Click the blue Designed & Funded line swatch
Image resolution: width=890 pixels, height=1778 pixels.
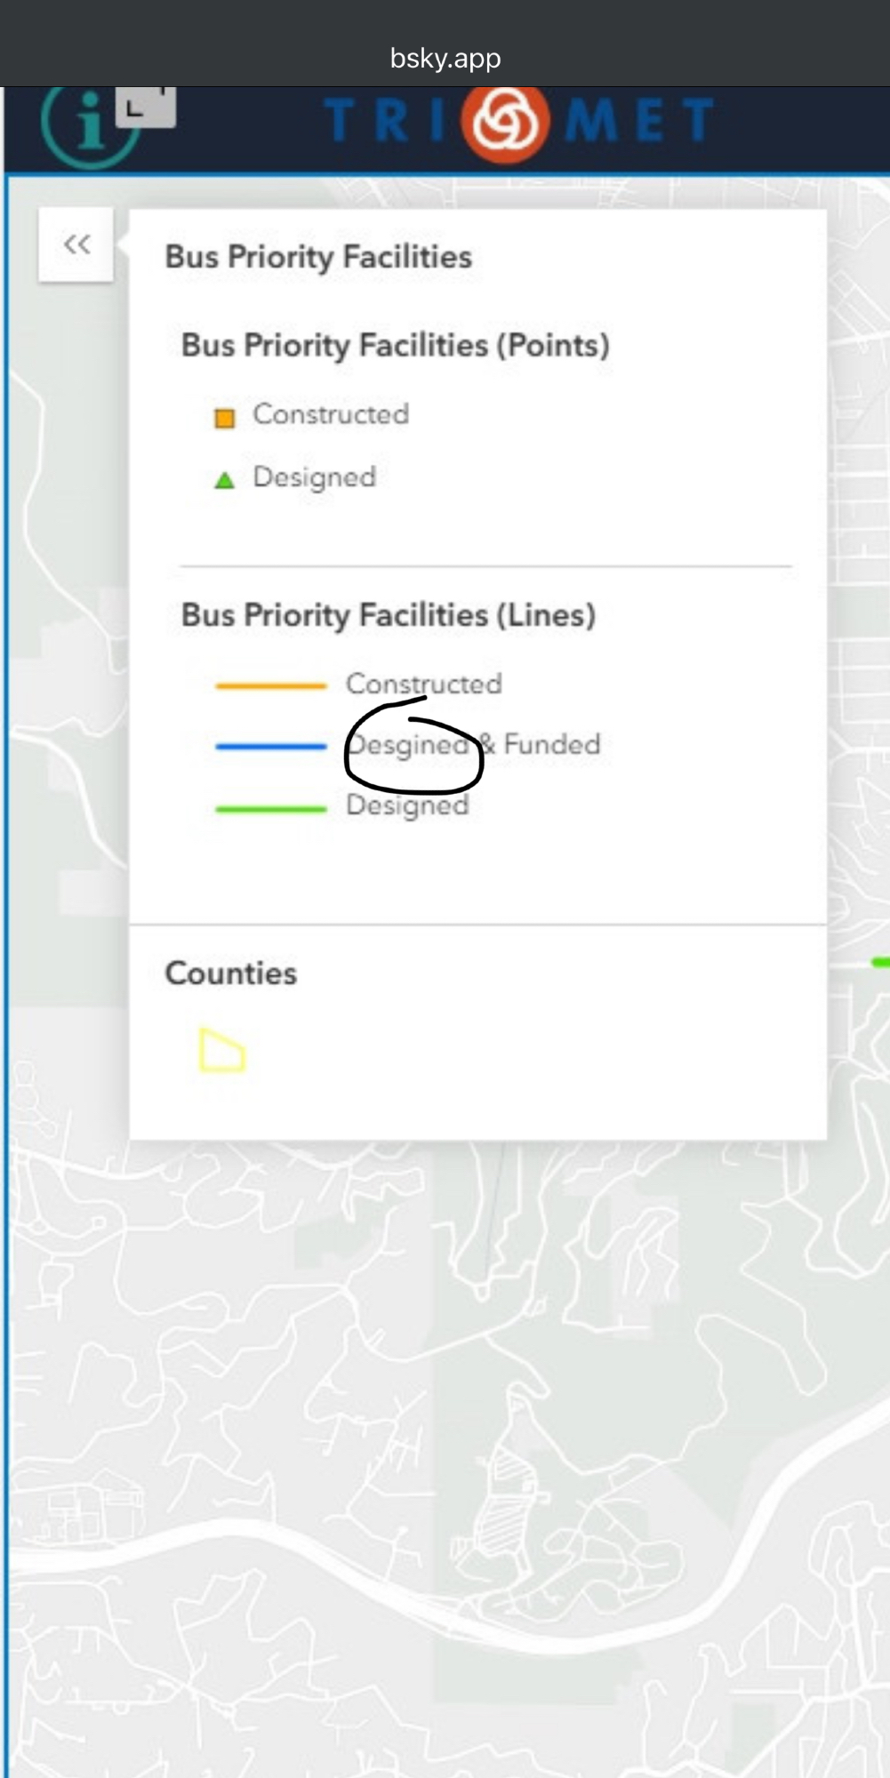(271, 747)
